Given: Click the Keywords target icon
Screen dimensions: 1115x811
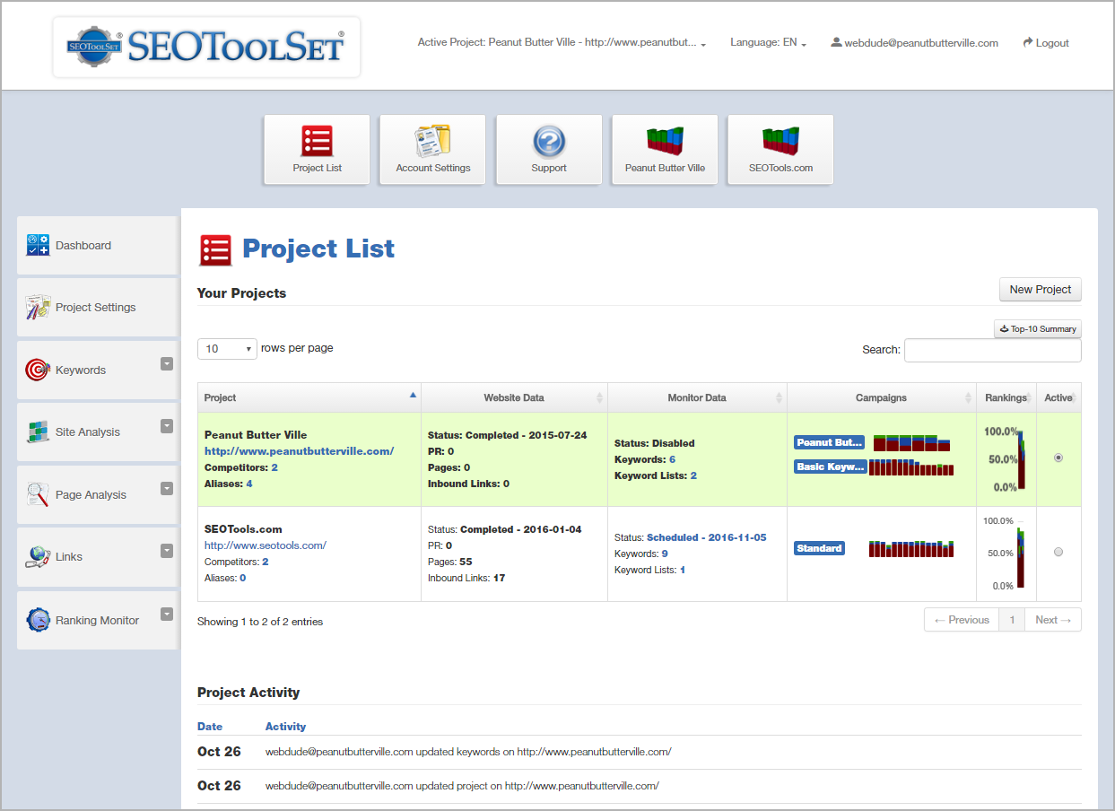Looking at the screenshot, I should (38, 370).
